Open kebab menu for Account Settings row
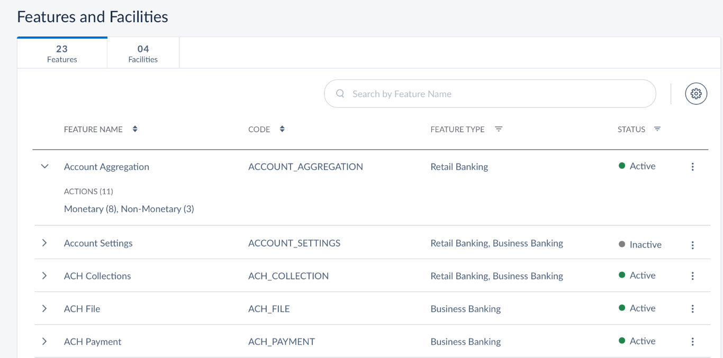Image resolution: width=723 pixels, height=358 pixels. pos(692,245)
